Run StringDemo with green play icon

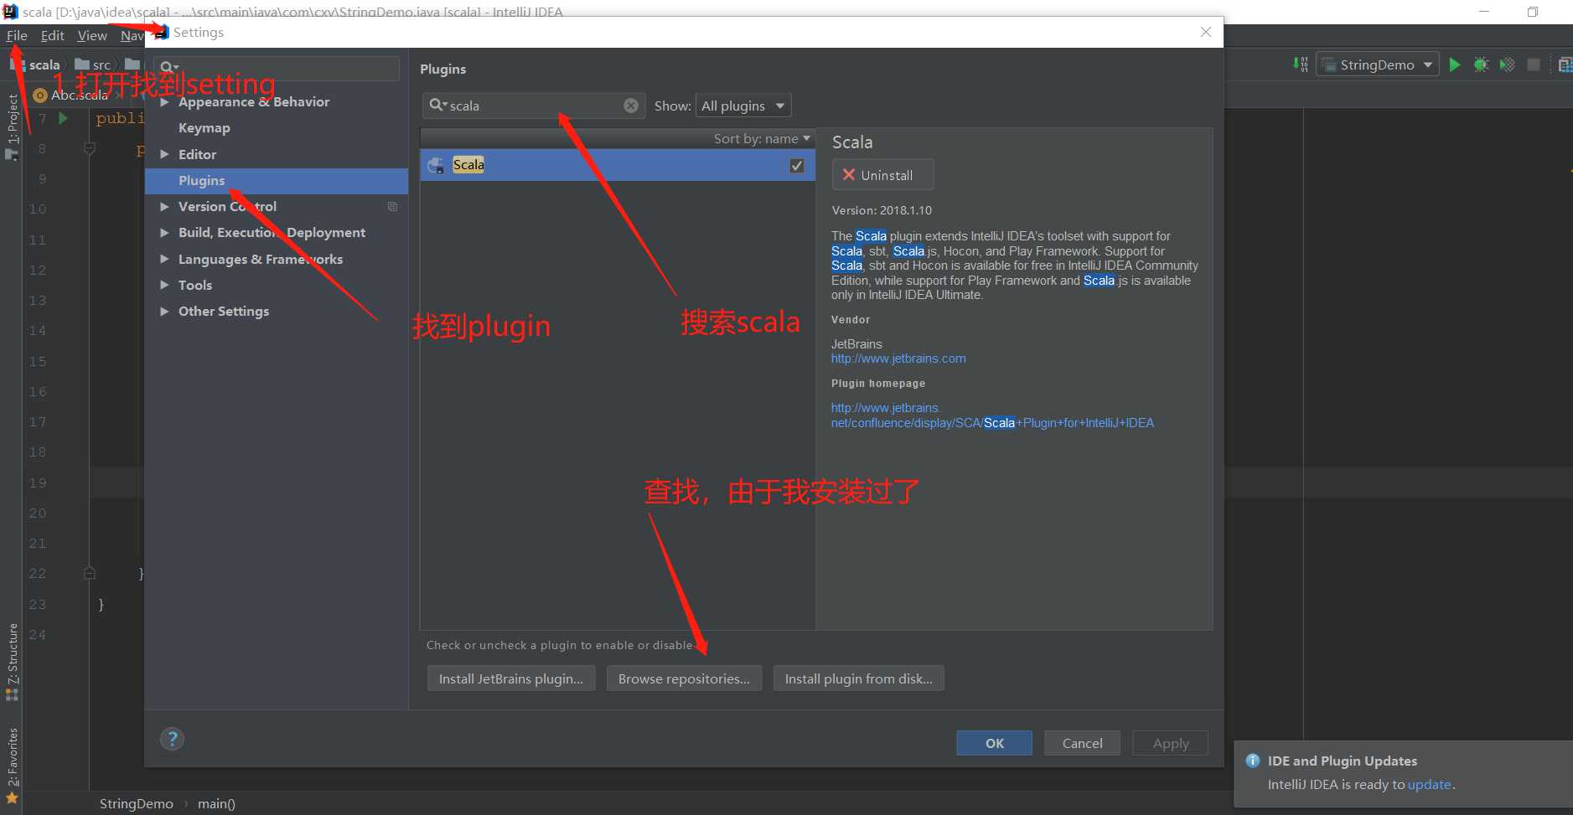point(1455,64)
